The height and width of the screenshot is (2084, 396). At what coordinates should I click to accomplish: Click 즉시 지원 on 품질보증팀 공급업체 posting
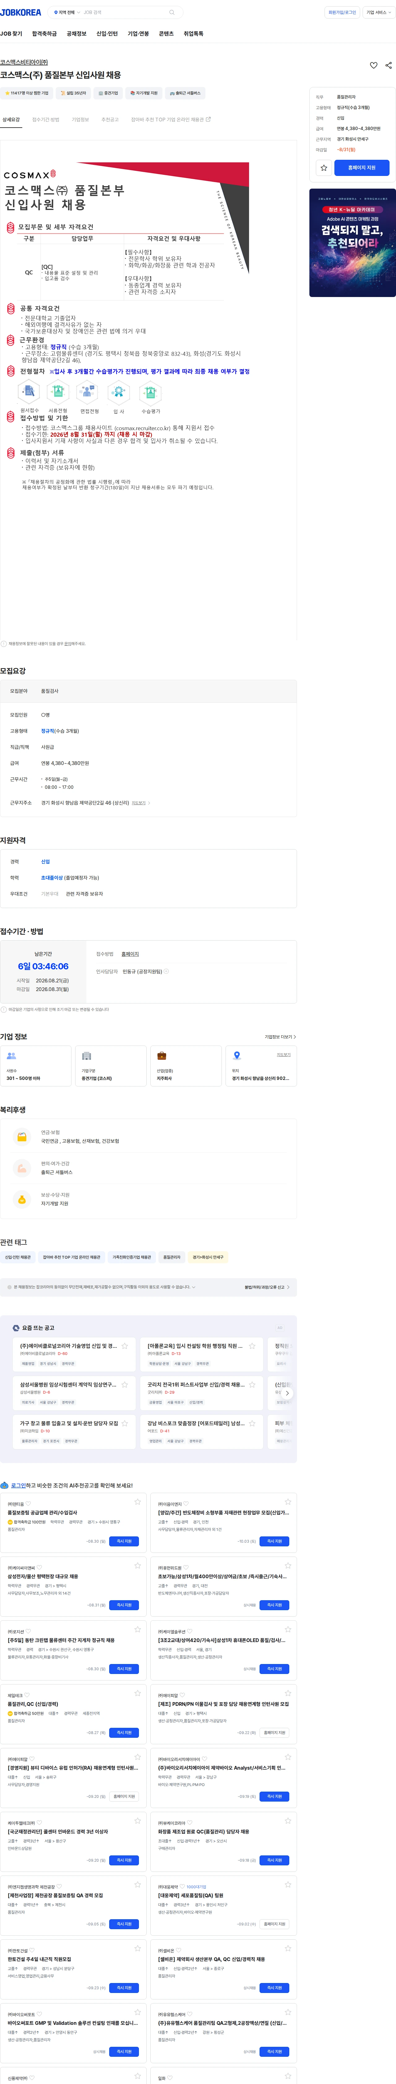(124, 1541)
